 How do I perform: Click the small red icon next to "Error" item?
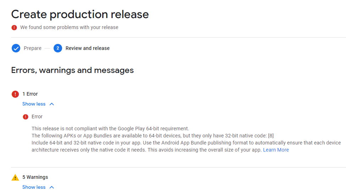(26, 117)
